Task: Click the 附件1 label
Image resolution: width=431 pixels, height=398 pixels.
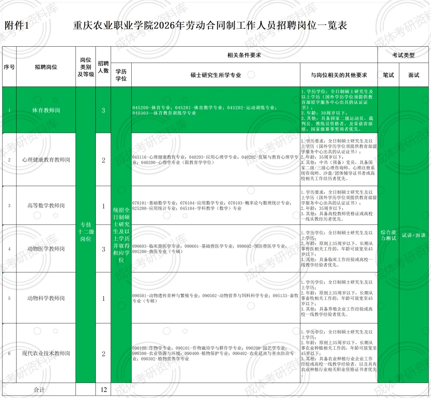Action: 17,26
